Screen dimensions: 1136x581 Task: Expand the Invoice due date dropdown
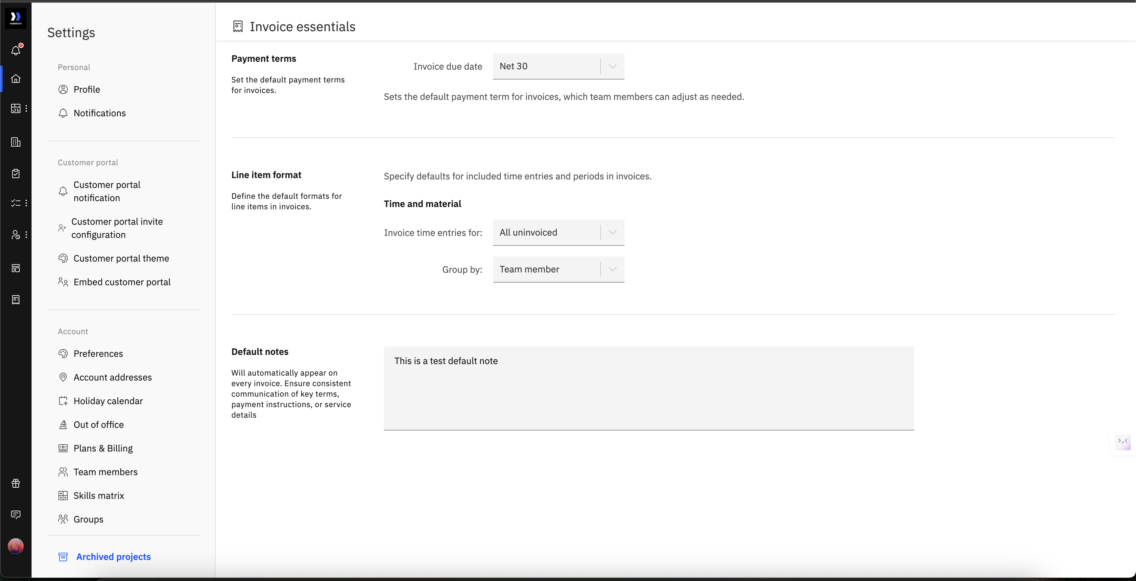click(558, 66)
